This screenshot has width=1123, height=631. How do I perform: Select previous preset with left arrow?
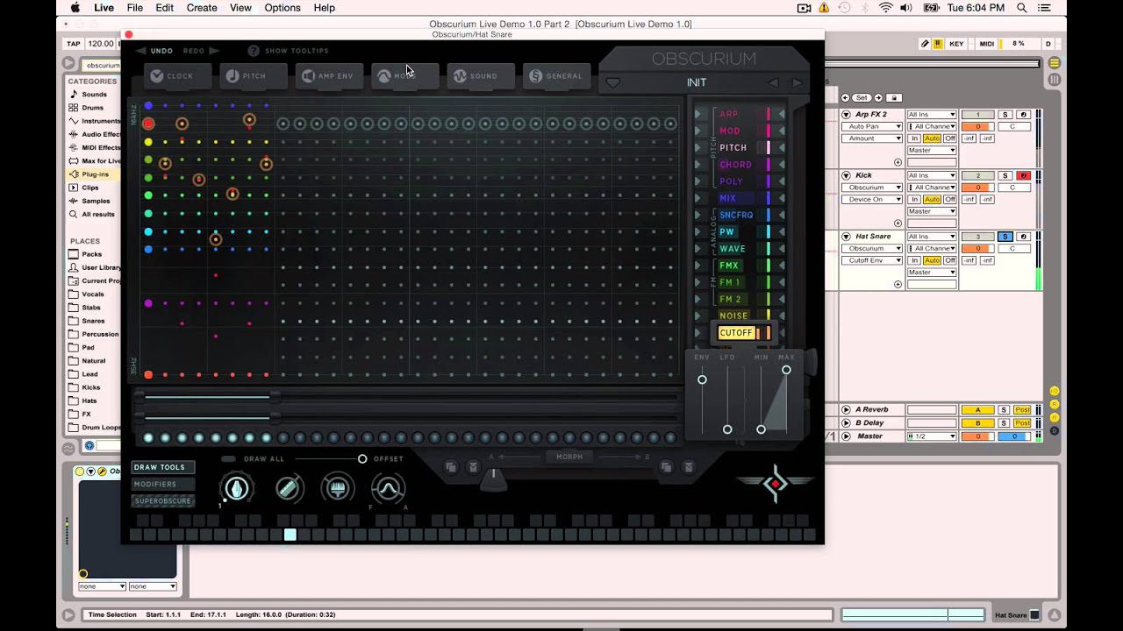tap(773, 82)
